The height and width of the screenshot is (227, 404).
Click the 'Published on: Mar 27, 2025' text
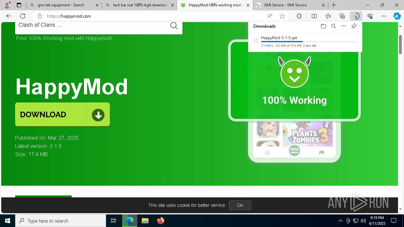[47, 138]
